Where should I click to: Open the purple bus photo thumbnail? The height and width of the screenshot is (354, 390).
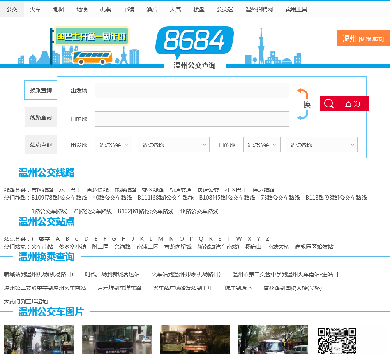[x=117, y=339]
